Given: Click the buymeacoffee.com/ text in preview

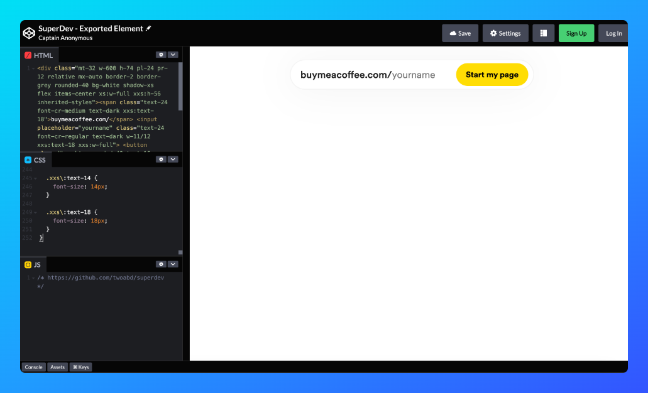Looking at the screenshot, I should click(x=346, y=75).
